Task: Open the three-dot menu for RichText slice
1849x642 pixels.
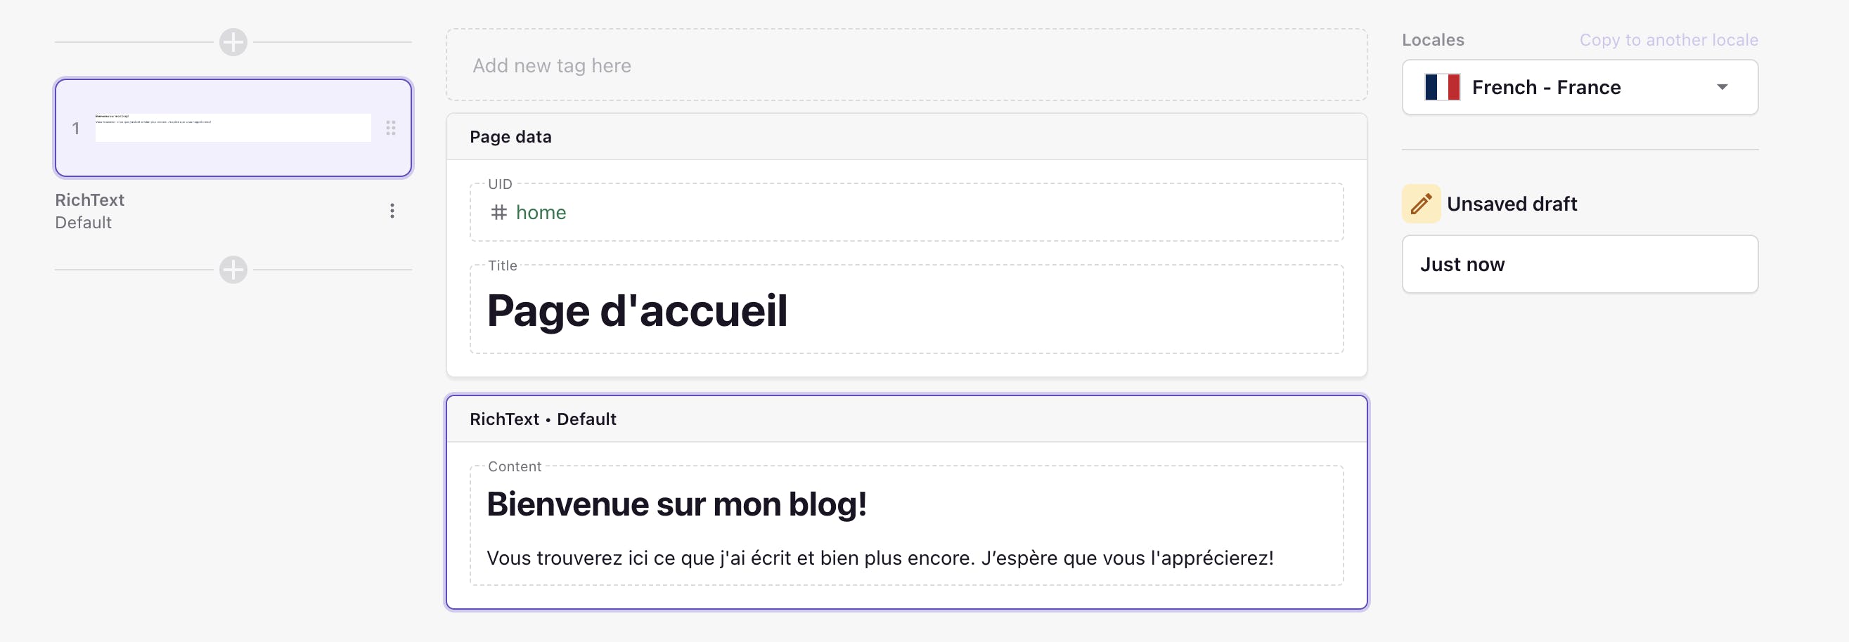Action: pyautogui.click(x=392, y=211)
